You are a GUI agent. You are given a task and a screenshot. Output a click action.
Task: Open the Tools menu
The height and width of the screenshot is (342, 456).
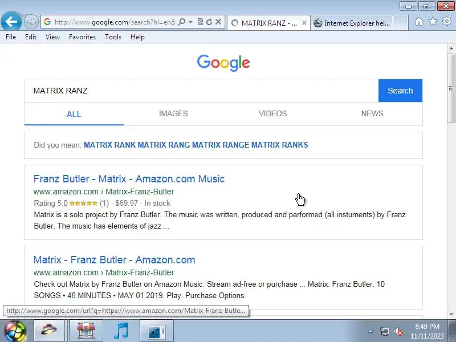pos(113,37)
